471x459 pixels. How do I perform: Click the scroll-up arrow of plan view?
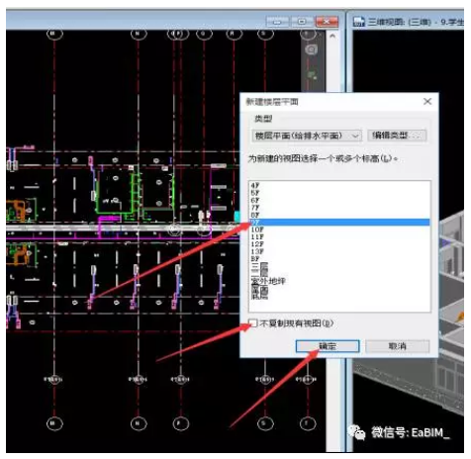tap(332, 36)
